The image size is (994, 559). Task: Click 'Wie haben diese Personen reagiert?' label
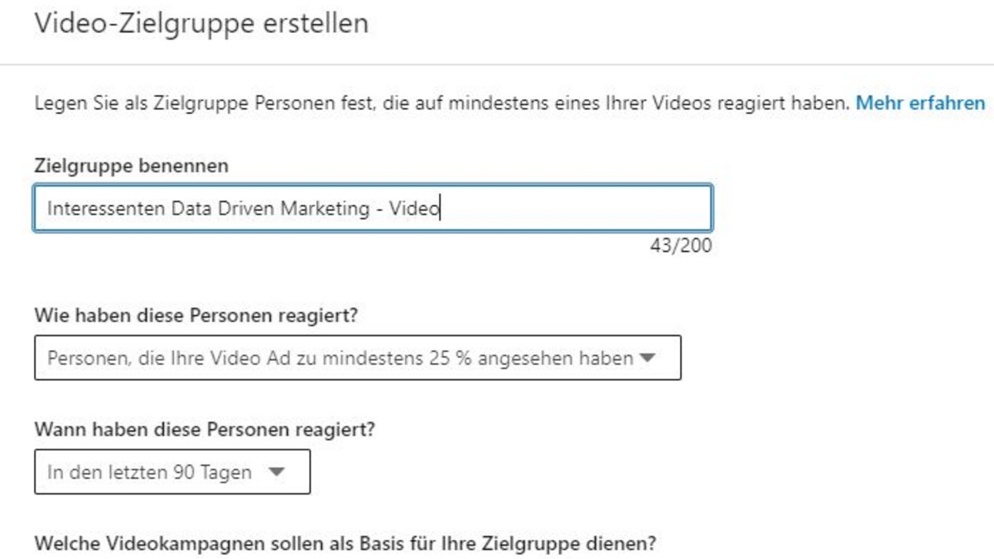tap(201, 316)
